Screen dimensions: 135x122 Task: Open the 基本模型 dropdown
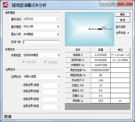tap(41, 27)
